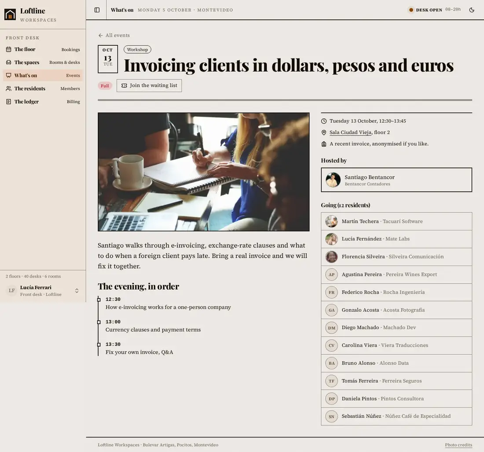This screenshot has height=452, width=484.
Task: Click the people icon beside The residents
Action: point(9,88)
